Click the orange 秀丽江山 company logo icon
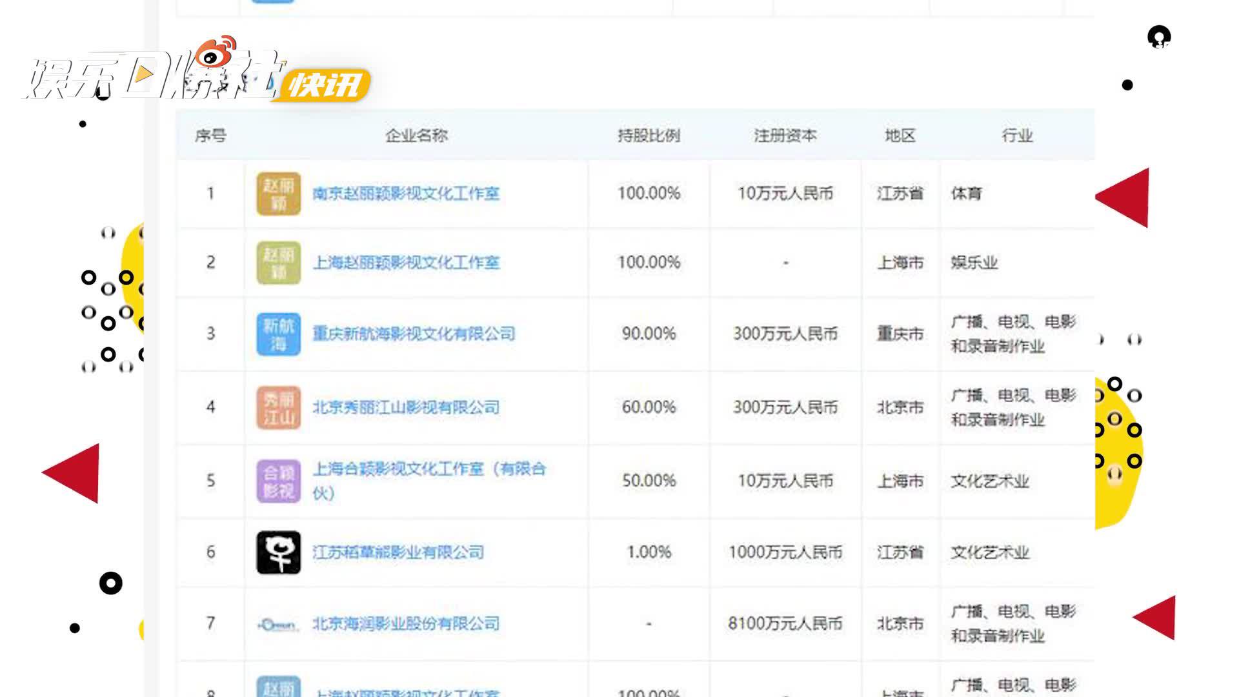 [x=278, y=407]
